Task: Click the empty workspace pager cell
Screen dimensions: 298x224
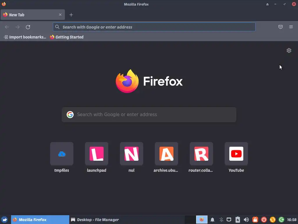Action: pos(190,220)
